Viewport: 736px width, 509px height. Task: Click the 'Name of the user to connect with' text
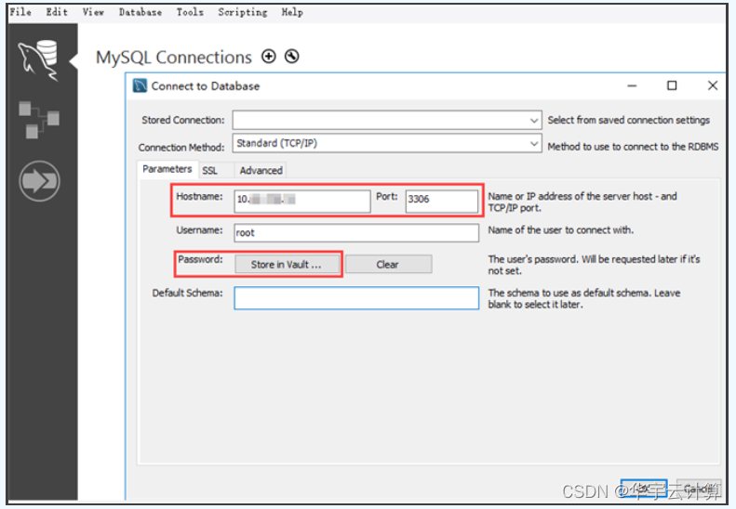click(x=560, y=230)
